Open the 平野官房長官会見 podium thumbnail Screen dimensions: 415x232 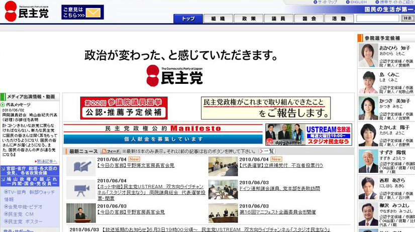coord(81,213)
